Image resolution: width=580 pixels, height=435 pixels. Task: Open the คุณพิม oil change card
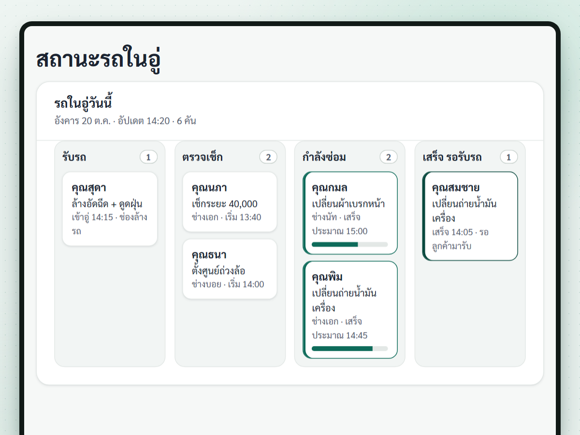(350, 310)
